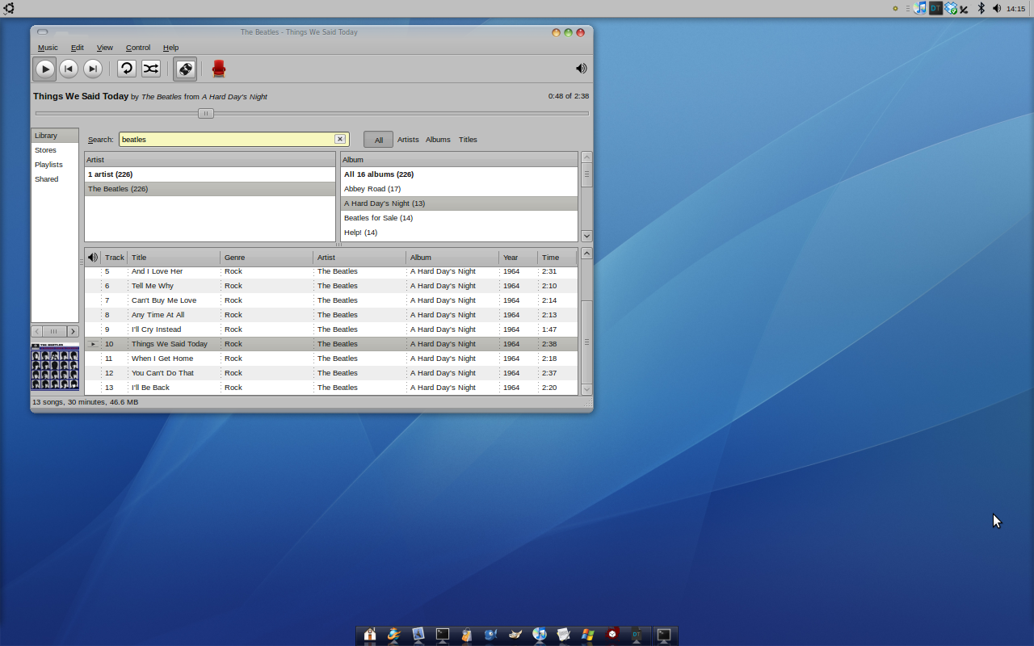This screenshot has height=646, width=1034.
Task: Toggle the browser pane button
Action: point(185,69)
